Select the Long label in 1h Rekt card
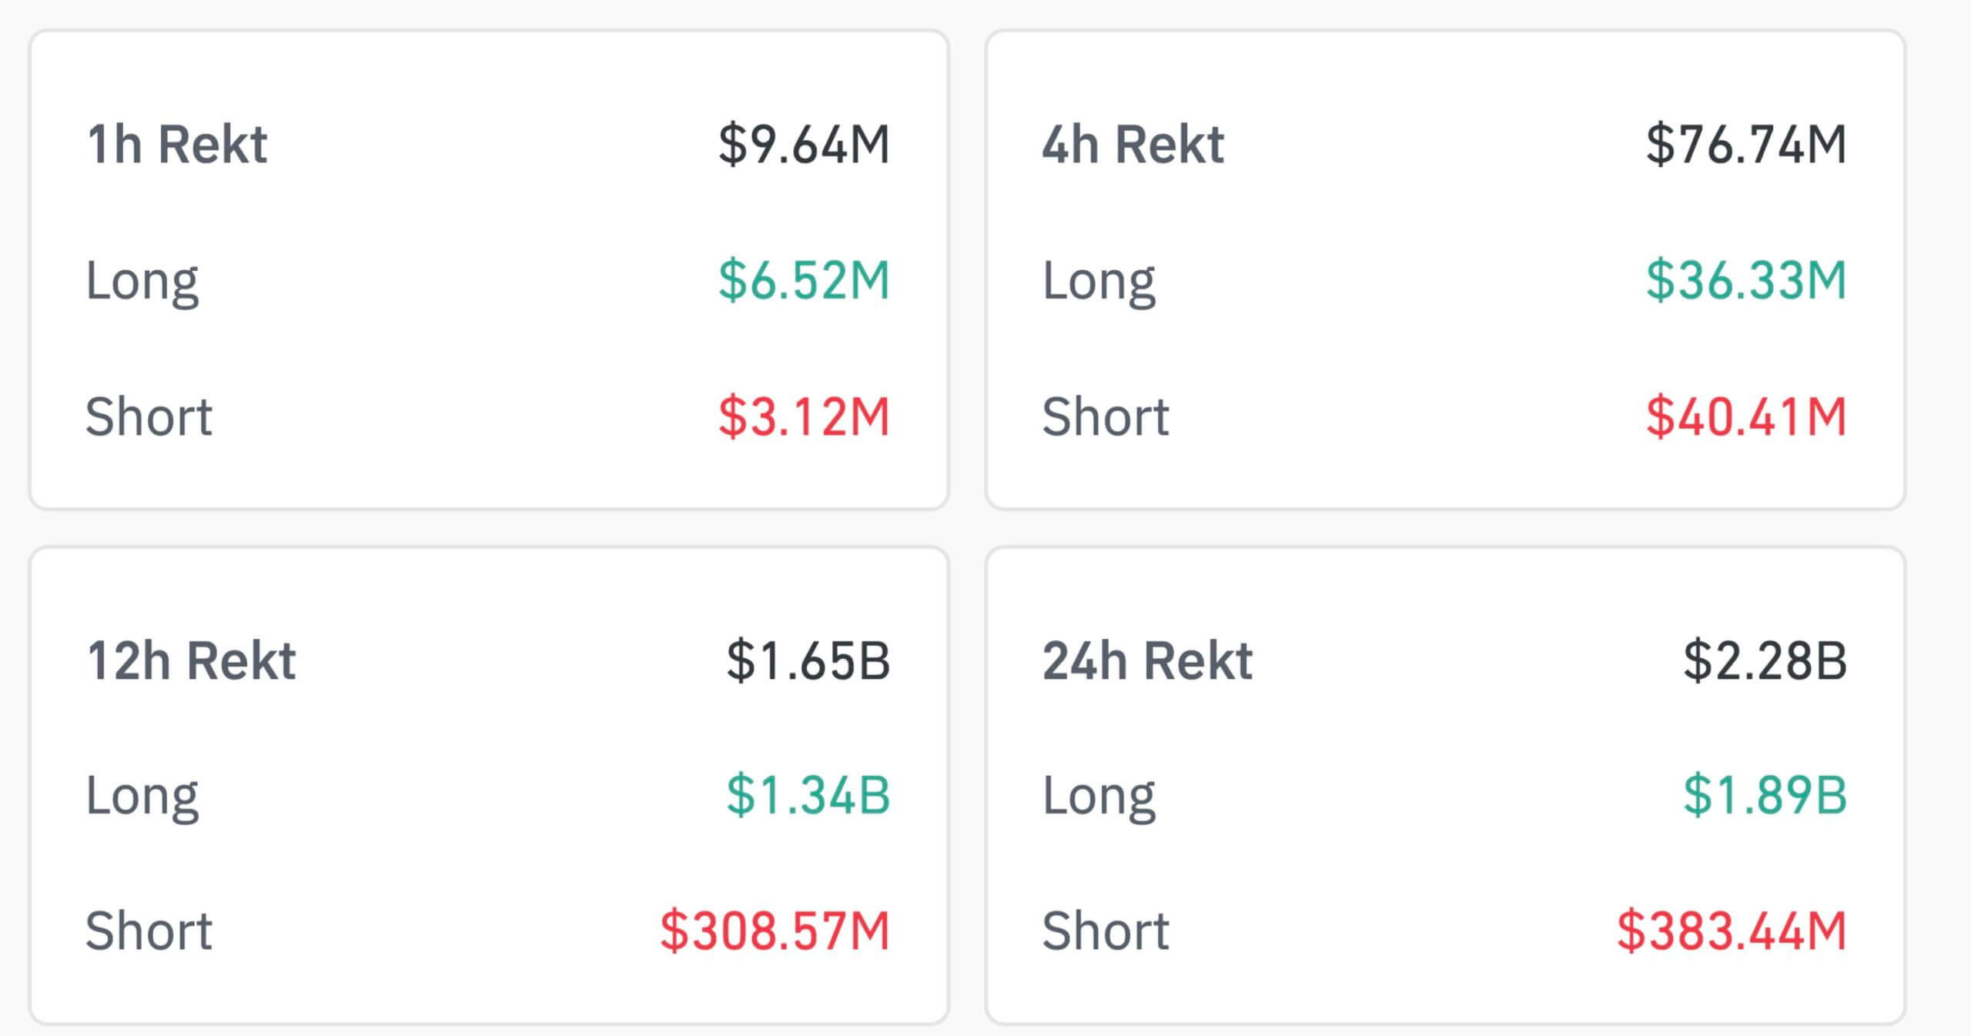 point(142,282)
